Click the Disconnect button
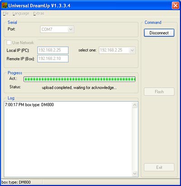Viewport: 181px width, 186px height. [159, 33]
